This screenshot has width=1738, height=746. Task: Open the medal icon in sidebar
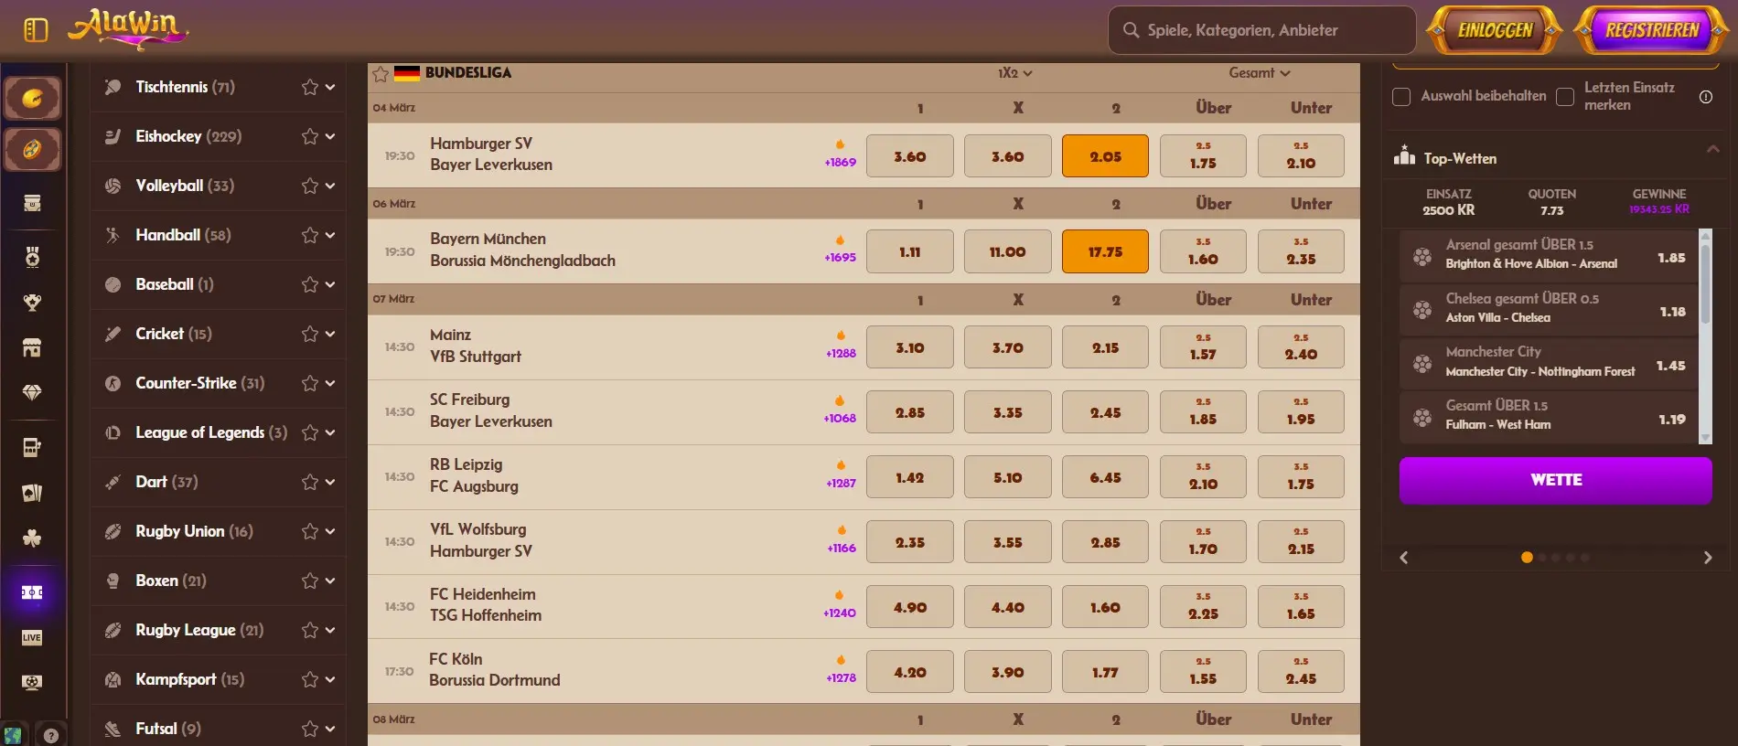[x=32, y=257]
